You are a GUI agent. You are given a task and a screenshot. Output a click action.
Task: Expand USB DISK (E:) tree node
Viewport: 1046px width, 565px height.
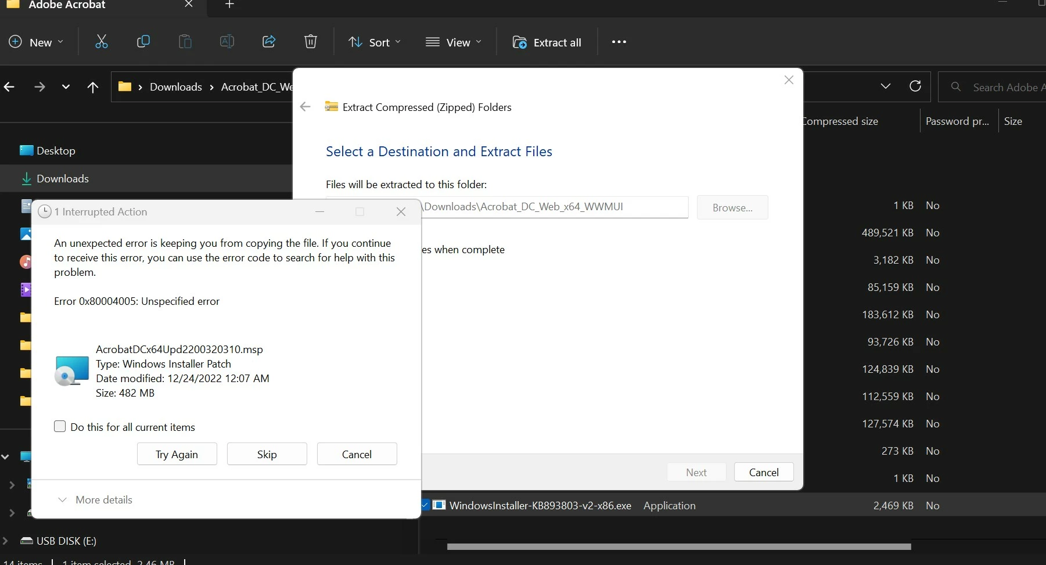click(5, 541)
